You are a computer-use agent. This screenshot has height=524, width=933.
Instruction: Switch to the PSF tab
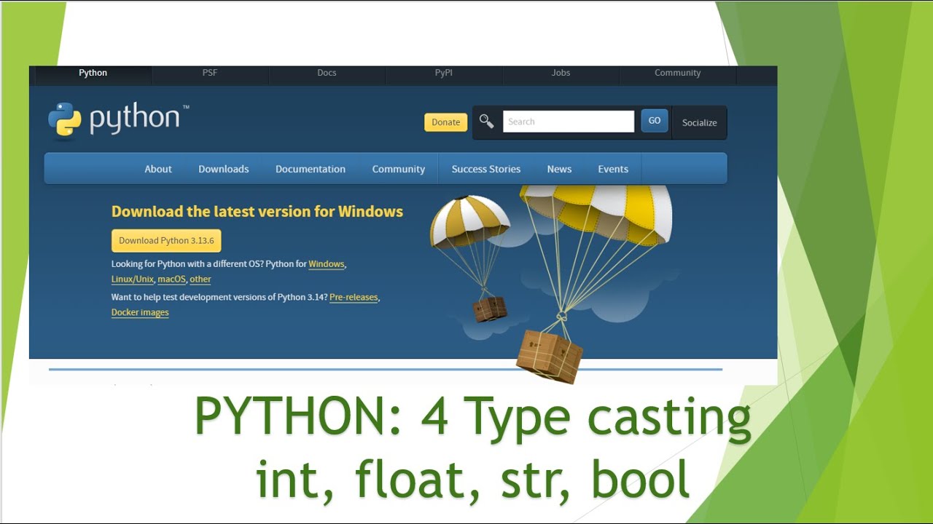[210, 73]
